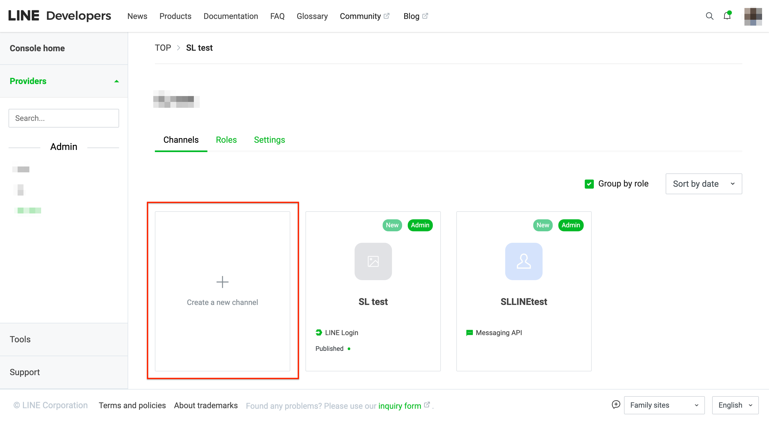Uncheck Group by role checkbox
This screenshot has width=769, height=421.
[x=589, y=184]
